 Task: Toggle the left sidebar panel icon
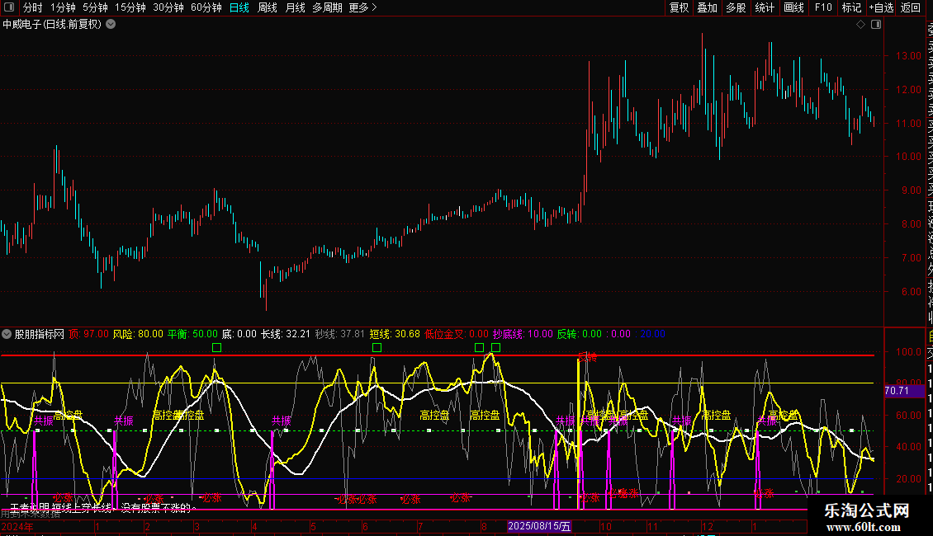click(9, 7)
